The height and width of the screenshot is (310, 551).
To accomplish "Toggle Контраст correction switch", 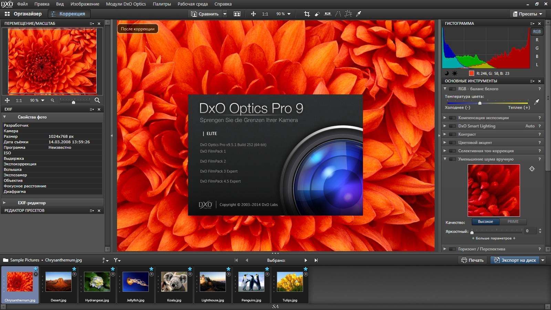I will click(453, 134).
